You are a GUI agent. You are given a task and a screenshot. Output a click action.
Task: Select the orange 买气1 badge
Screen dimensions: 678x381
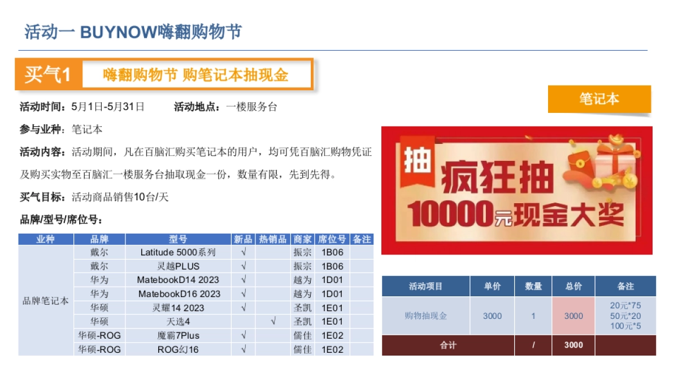(x=47, y=72)
